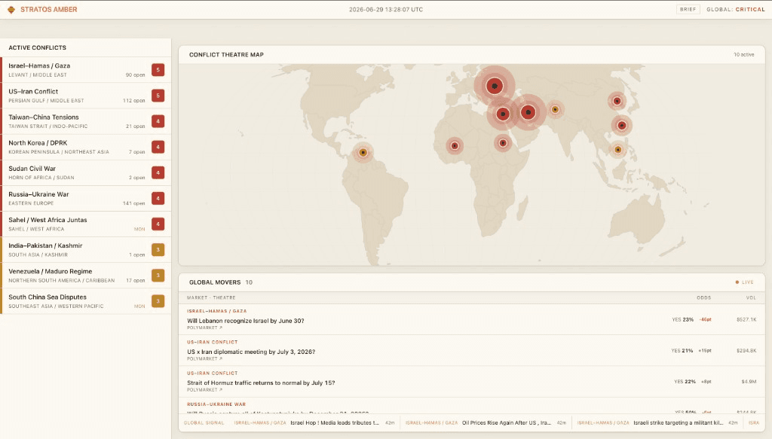The height and width of the screenshot is (439, 772).
Task: Select the Korean Peninsula marker on the map
Action: 617,101
